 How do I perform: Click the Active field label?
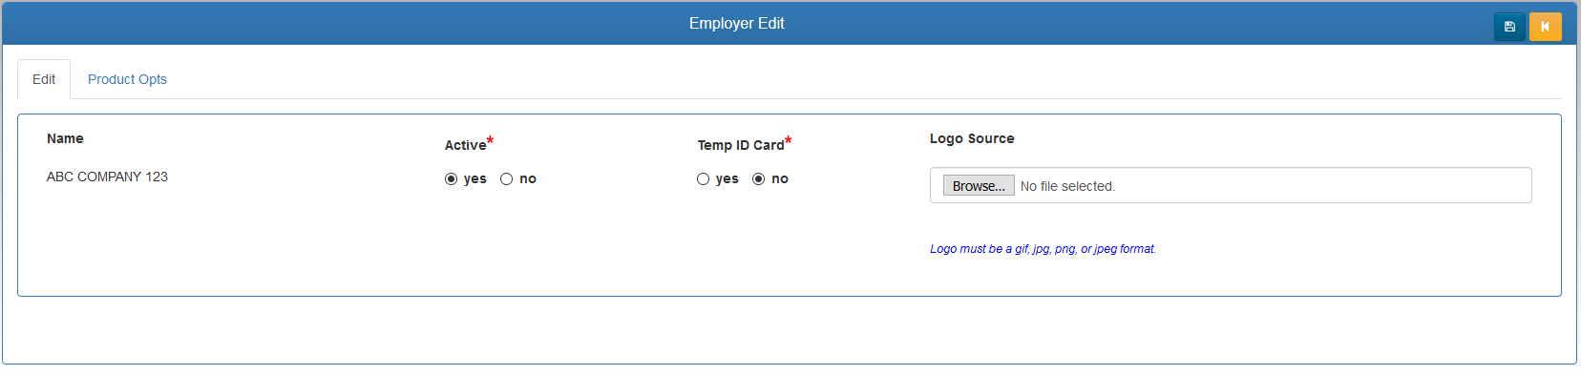tap(465, 145)
